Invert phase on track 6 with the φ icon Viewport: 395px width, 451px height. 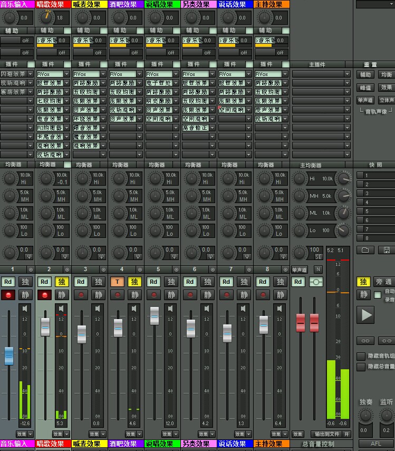[211, 256]
